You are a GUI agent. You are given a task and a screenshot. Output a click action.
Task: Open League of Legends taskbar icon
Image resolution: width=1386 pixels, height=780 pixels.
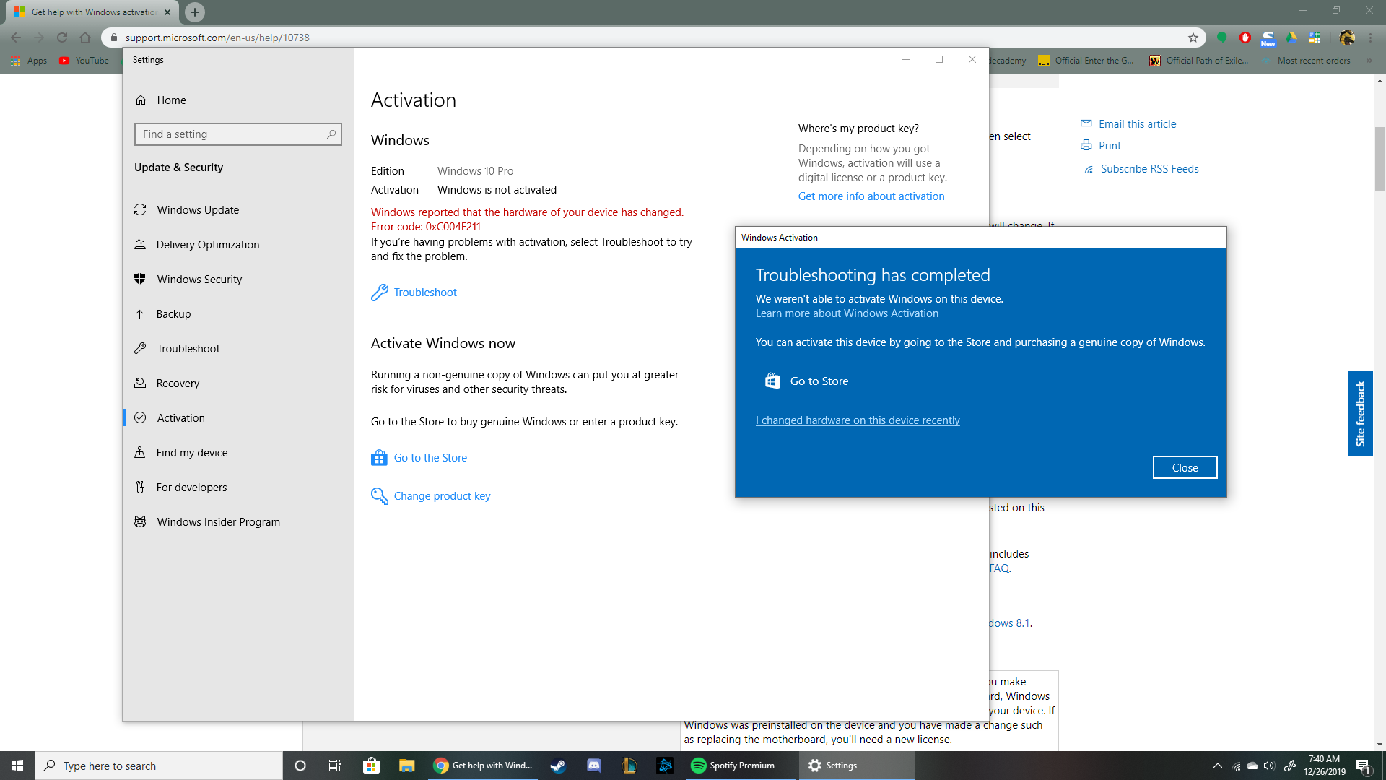[x=629, y=766]
